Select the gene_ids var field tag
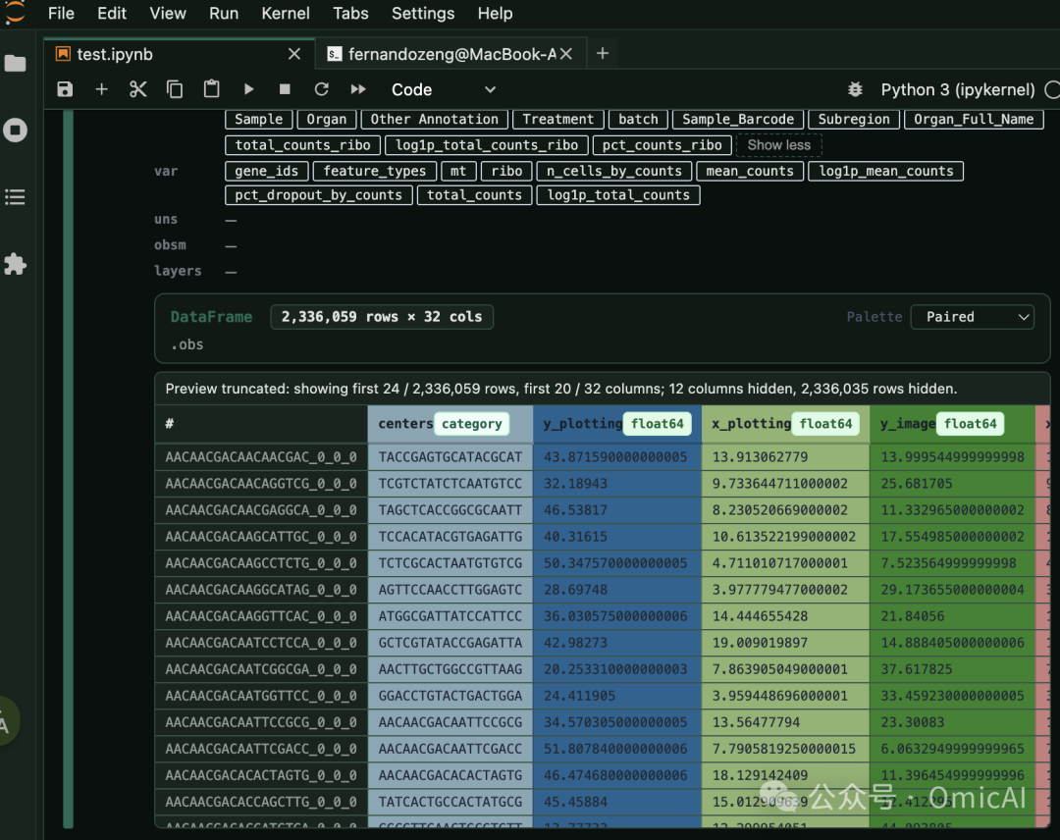Viewport: 1060px width, 840px height. [x=266, y=172]
